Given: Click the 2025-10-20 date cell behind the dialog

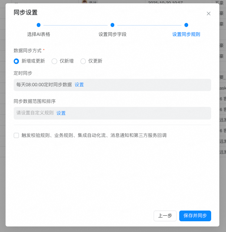Looking at the screenshot, I should point(165,2).
